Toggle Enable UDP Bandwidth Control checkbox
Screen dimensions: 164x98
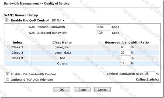[x=8, y=74]
